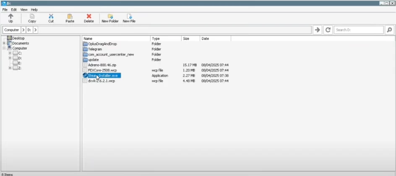Open the View menu
This screenshot has height=176, width=396.
24,9
